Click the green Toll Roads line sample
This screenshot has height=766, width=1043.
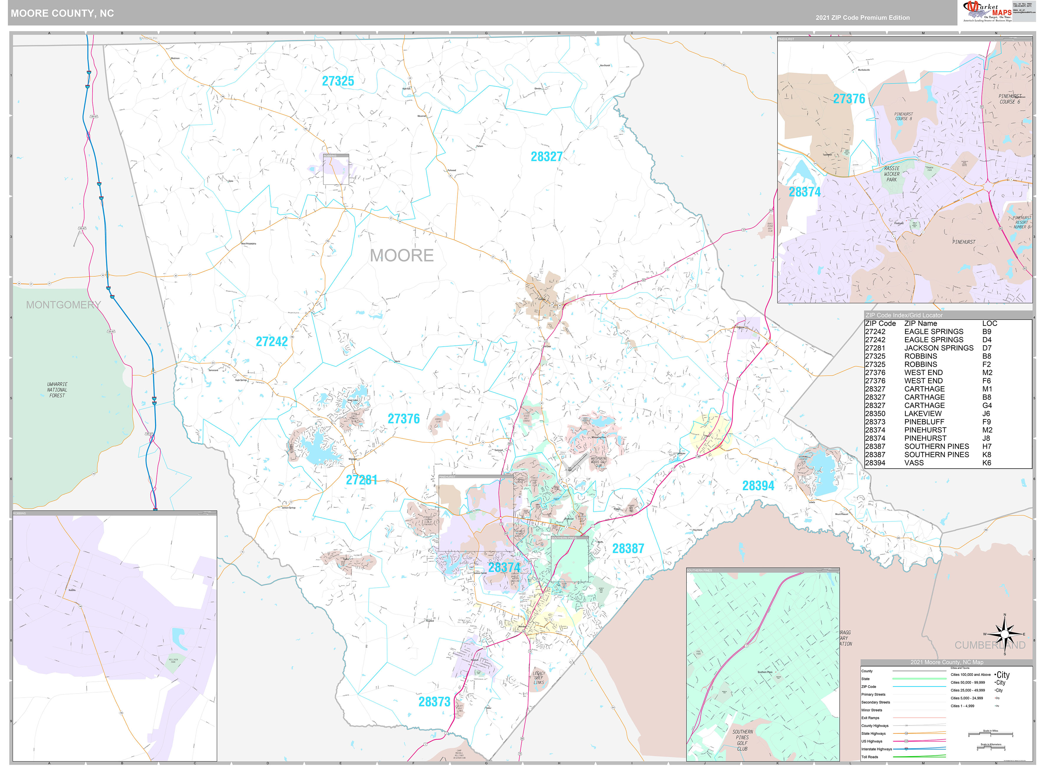point(919,757)
